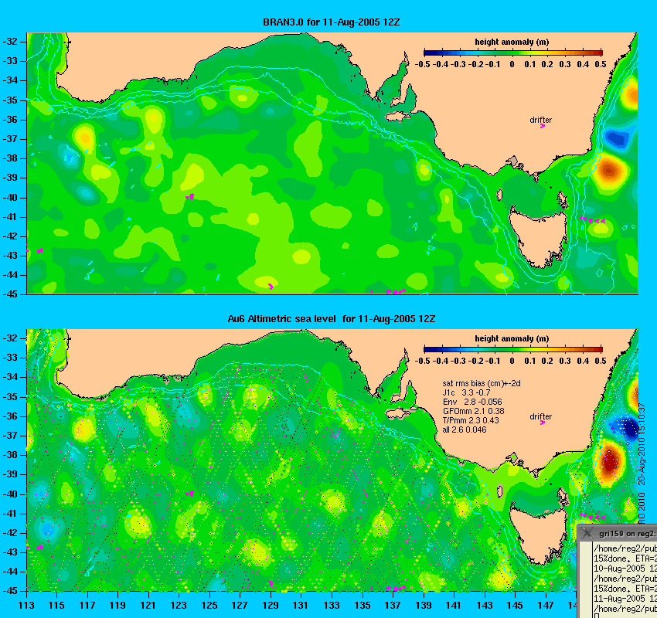The width and height of the screenshot is (657, 618).
Task: Click the longitude label 145 on the bottom axis
Action: (515, 606)
